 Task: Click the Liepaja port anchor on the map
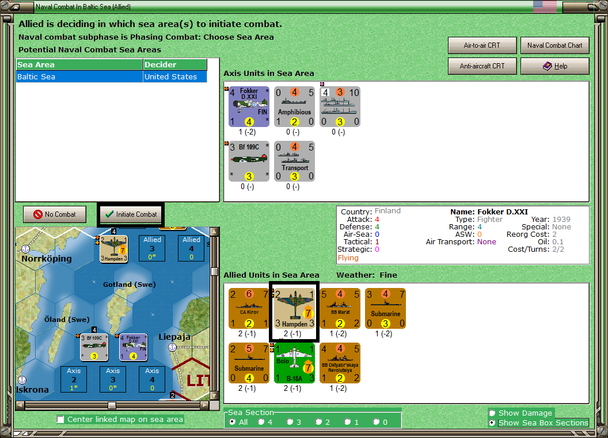[172, 347]
